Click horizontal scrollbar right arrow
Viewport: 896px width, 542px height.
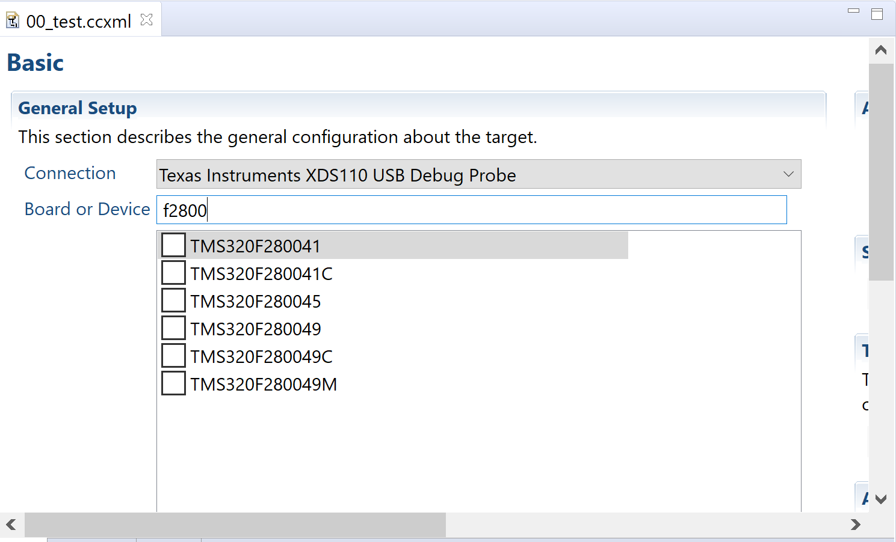pyautogui.click(x=856, y=525)
